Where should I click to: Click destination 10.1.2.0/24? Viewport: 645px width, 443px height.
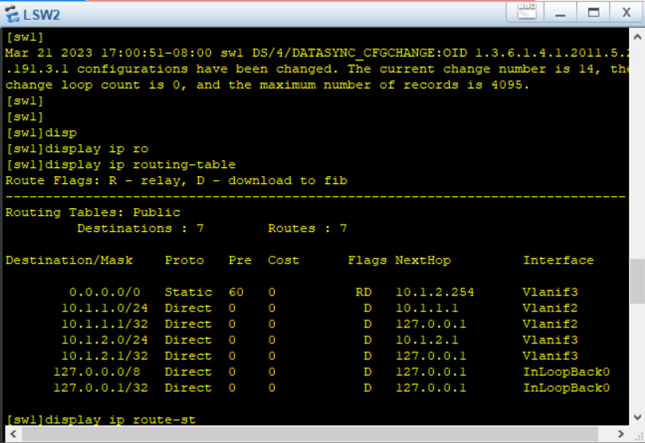[x=104, y=340]
